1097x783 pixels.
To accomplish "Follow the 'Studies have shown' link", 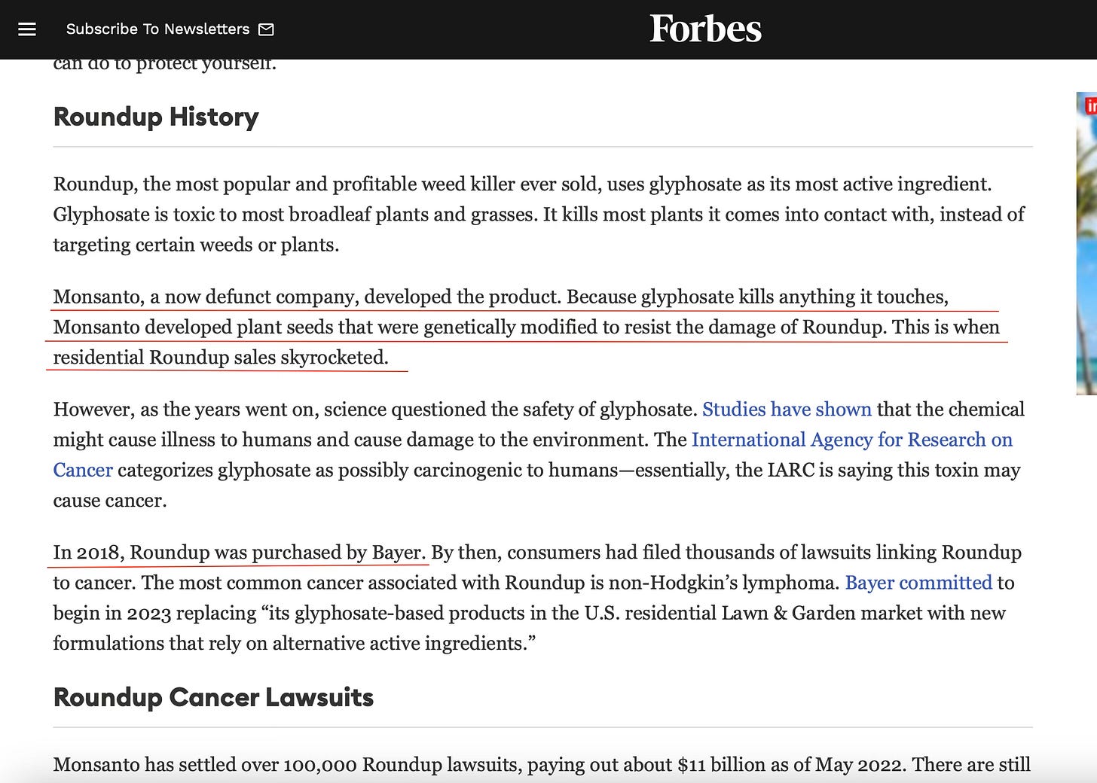I will 787,410.
